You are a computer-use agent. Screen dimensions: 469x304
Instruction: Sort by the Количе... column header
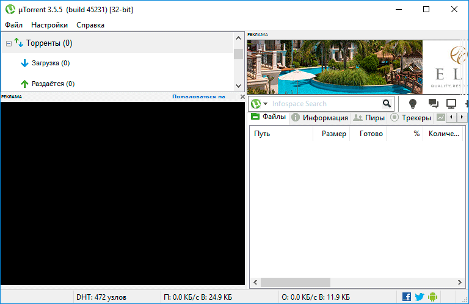(443, 134)
